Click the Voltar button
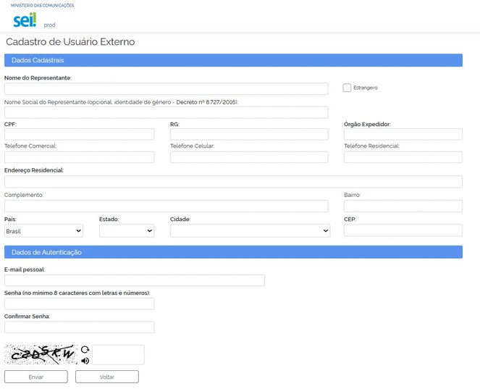Screen dimensions: 480x389 pyautogui.click(x=107, y=377)
